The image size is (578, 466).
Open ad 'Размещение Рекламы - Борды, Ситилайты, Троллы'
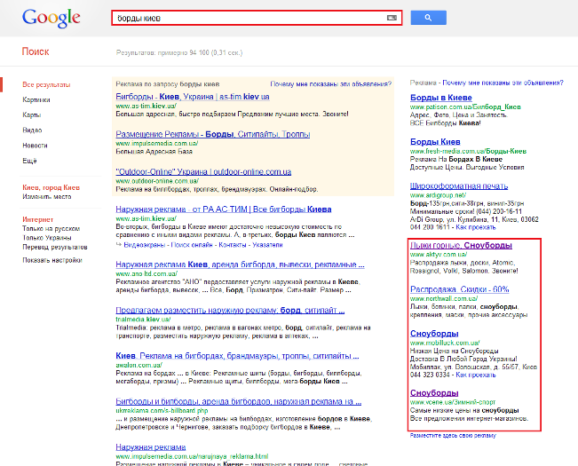tap(213, 134)
